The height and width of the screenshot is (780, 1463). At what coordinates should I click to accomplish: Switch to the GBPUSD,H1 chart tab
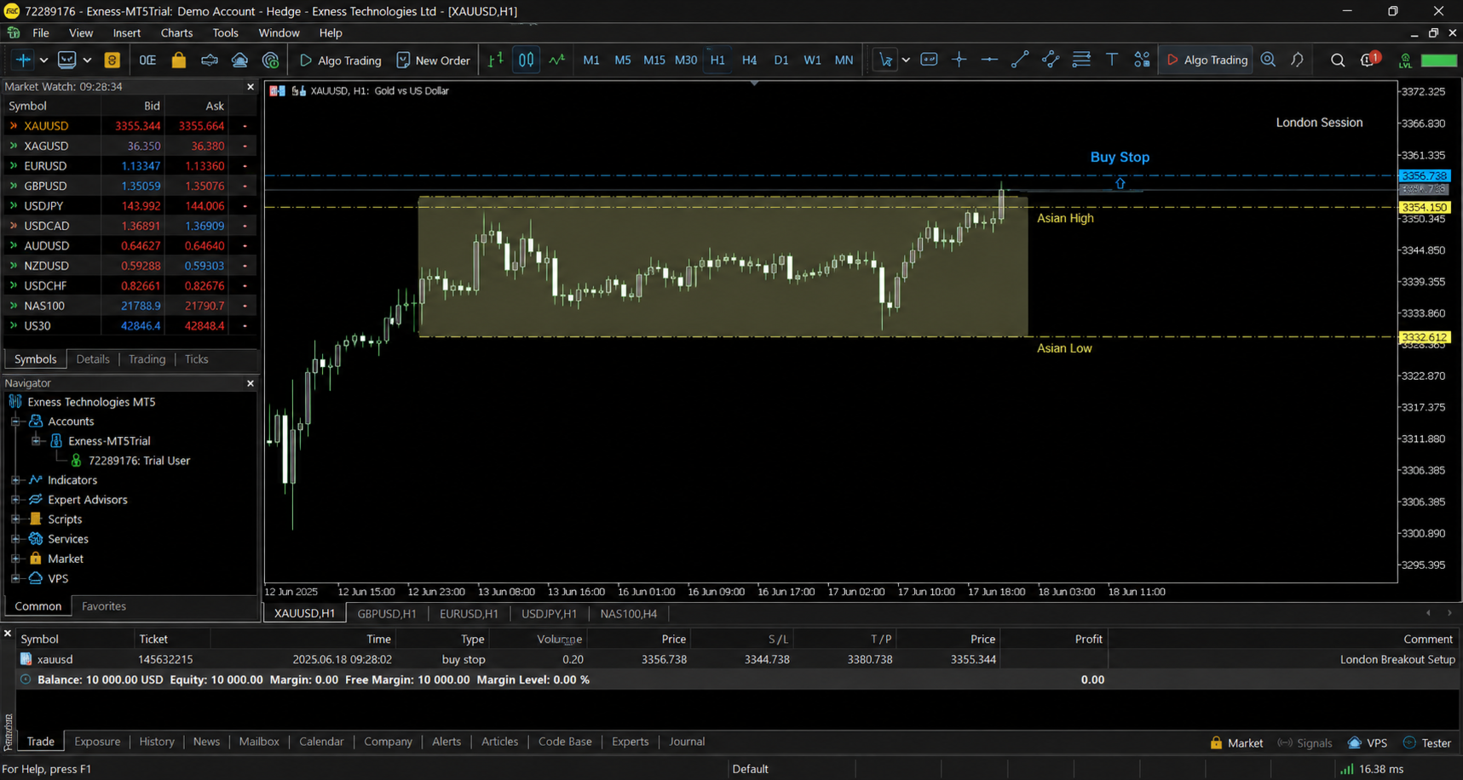pos(387,613)
